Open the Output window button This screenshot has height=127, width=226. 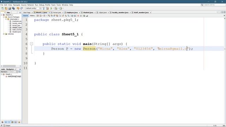coord(7,126)
